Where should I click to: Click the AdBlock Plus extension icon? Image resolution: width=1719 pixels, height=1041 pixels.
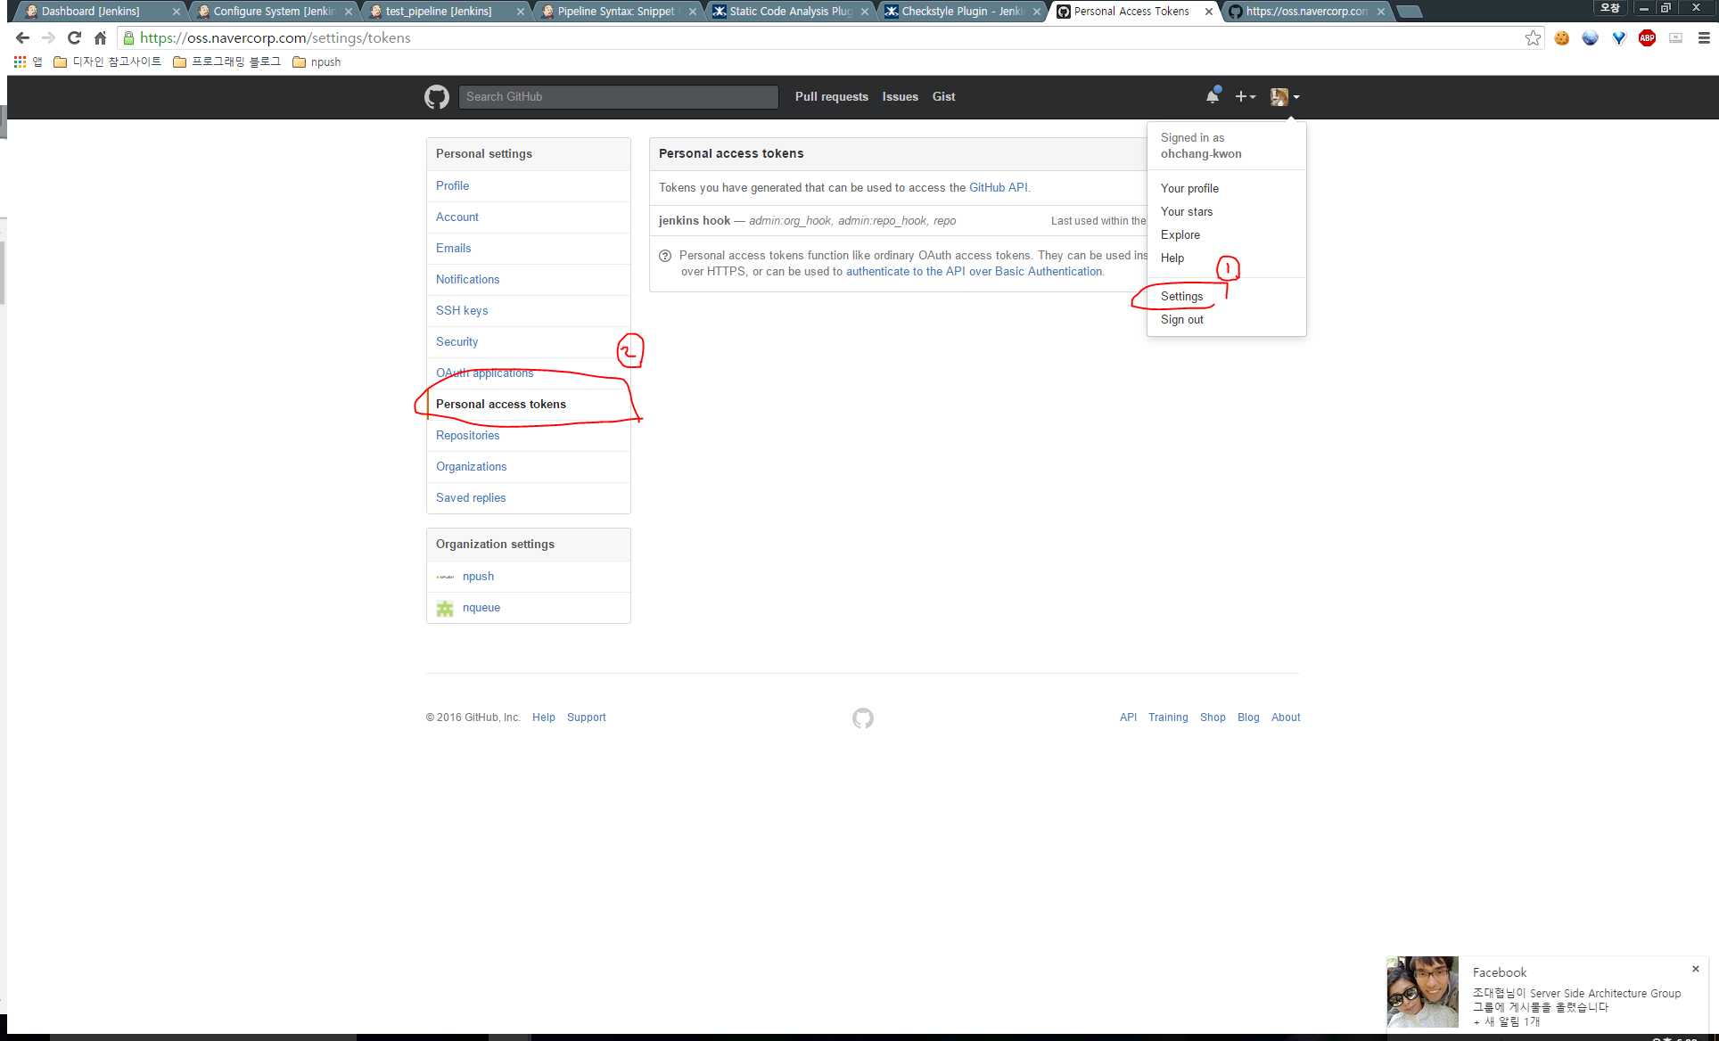[1647, 38]
